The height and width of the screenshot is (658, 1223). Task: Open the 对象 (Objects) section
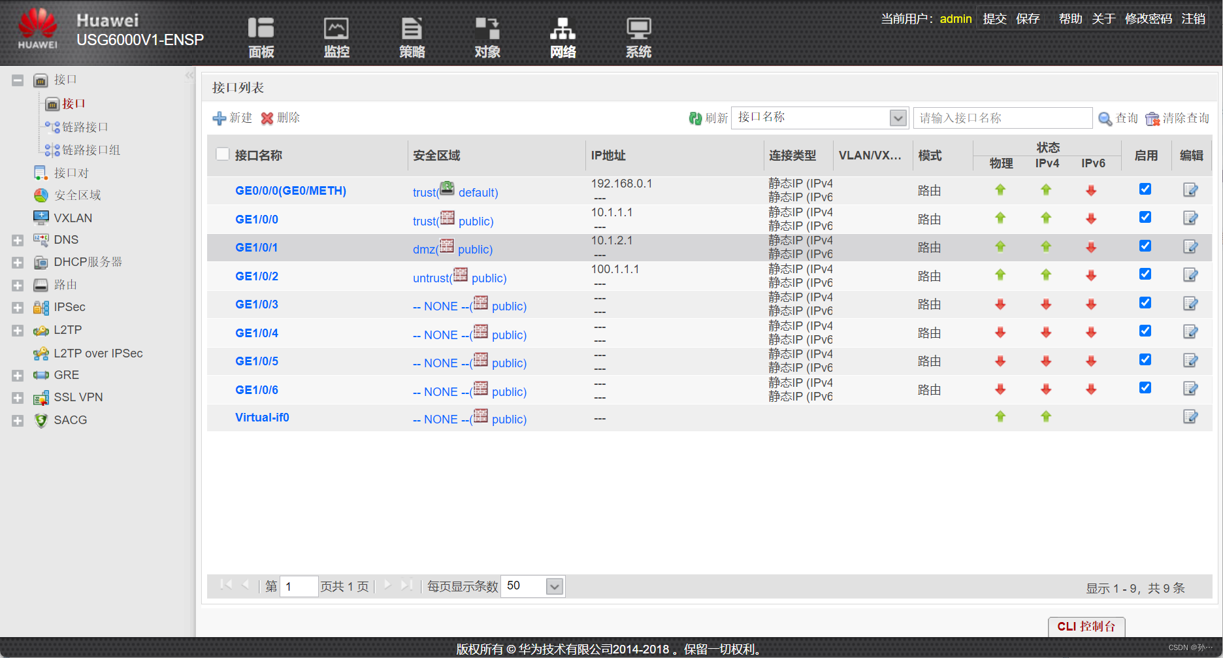(x=487, y=37)
